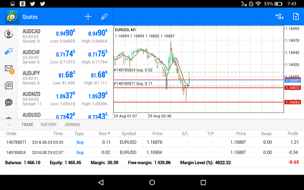Sort by Time column header
The height and width of the screenshot is (190, 304).
coord(58,134)
